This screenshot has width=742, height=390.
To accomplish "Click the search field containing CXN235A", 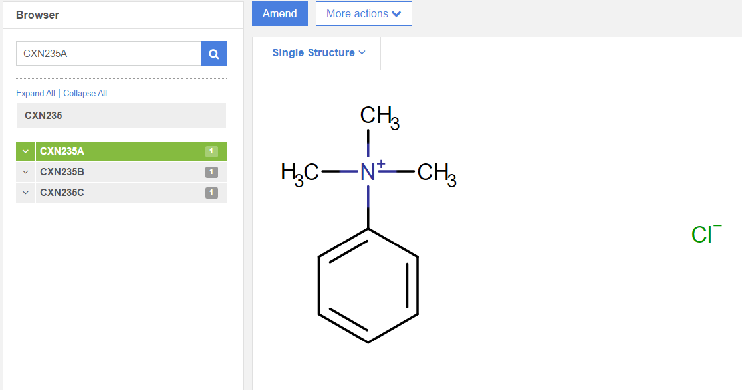I will pos(108,54).
